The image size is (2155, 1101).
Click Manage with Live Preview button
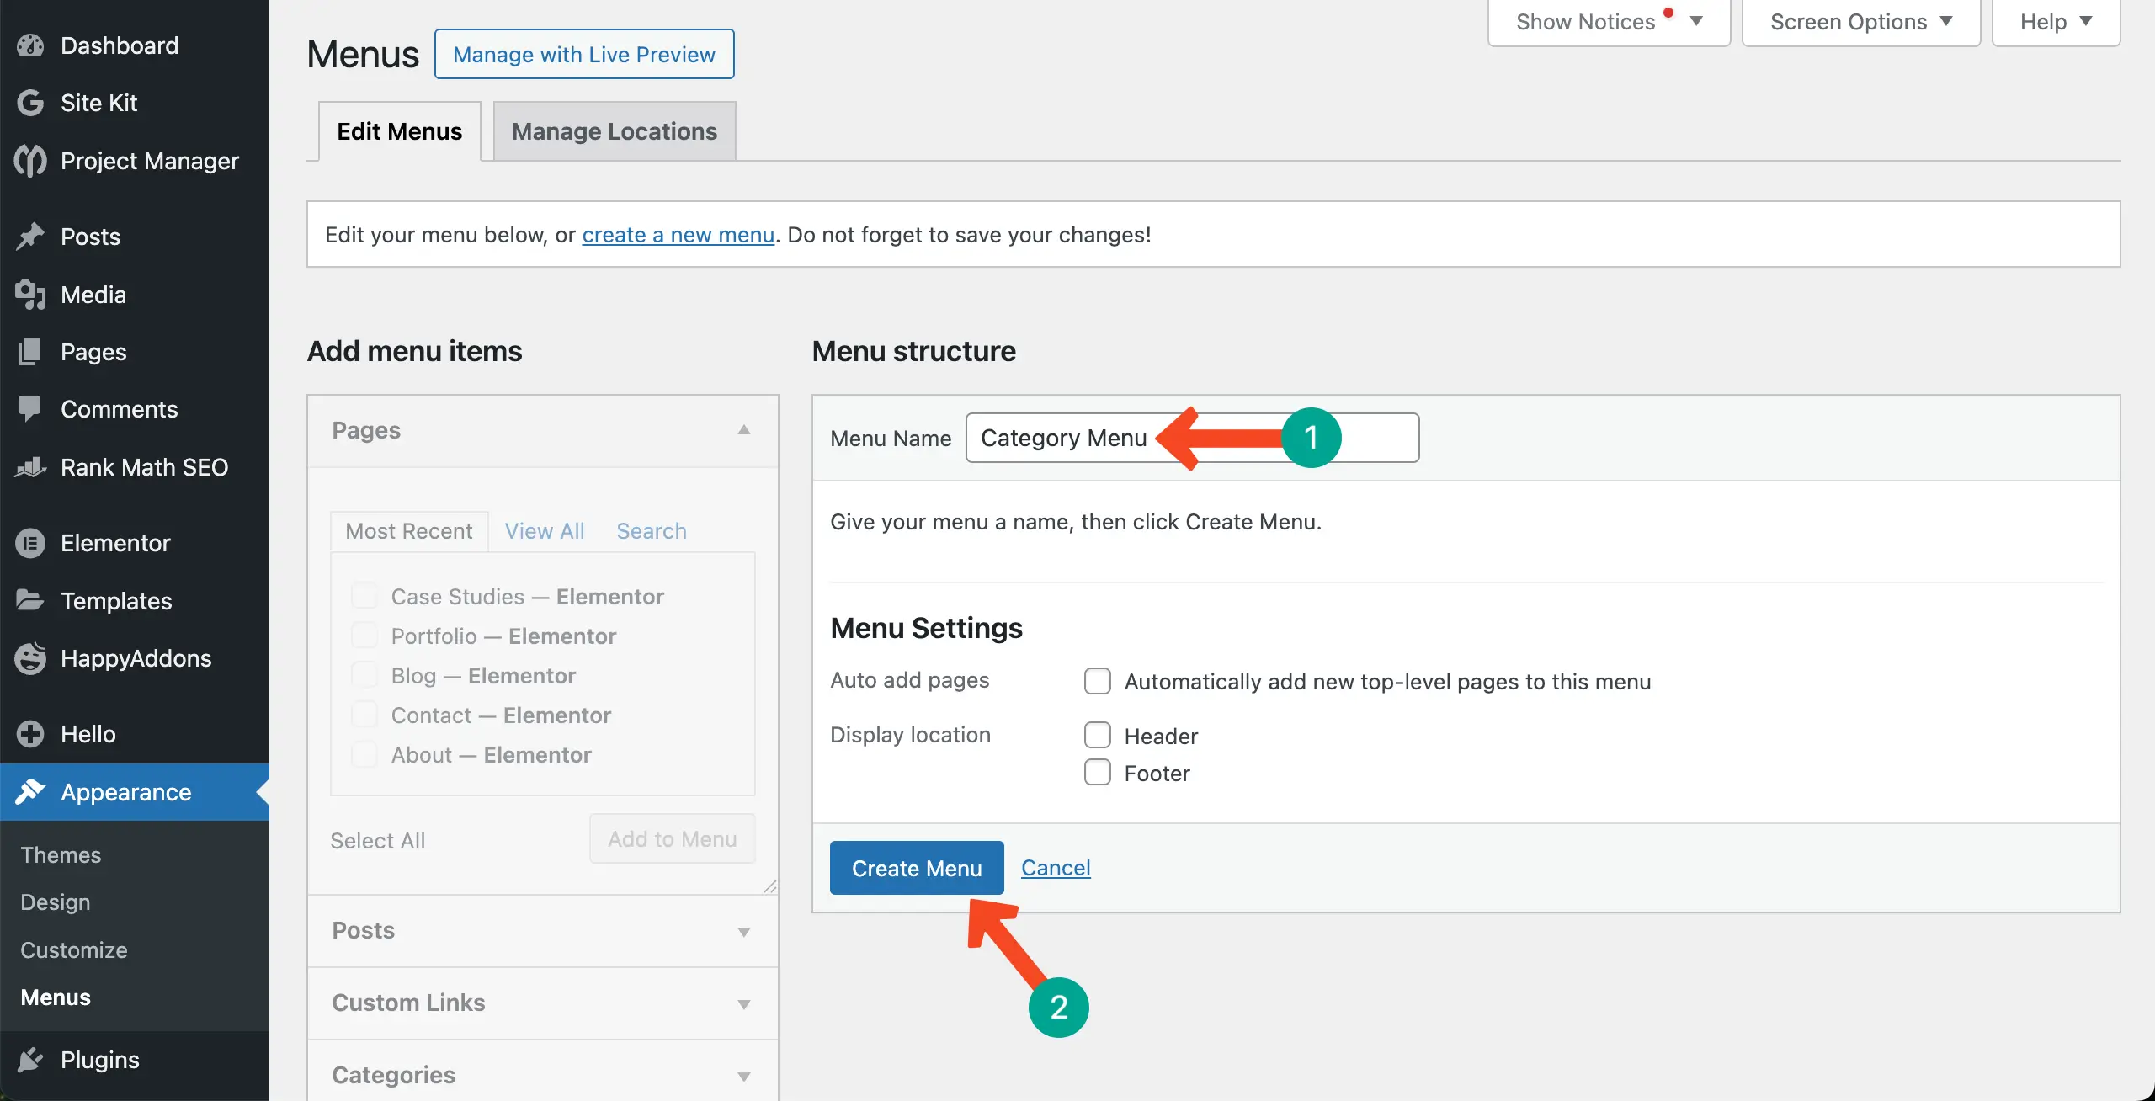click(x=584, y=54)
